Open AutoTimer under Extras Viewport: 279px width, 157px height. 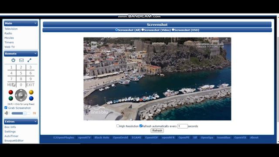11,136
